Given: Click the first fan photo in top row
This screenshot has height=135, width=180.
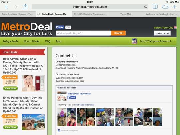Looking at the screenshot, I should (62, 112).
